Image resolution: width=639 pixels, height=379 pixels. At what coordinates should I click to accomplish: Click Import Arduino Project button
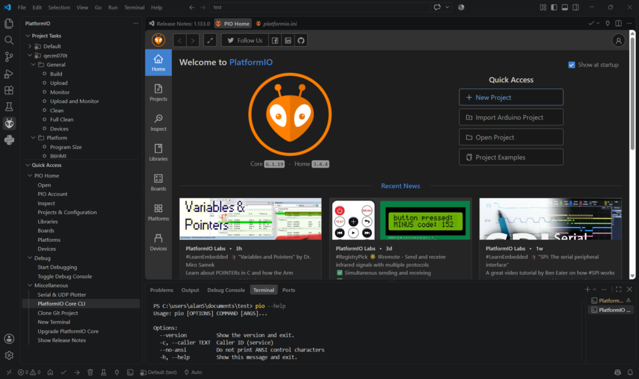[511, 117]
